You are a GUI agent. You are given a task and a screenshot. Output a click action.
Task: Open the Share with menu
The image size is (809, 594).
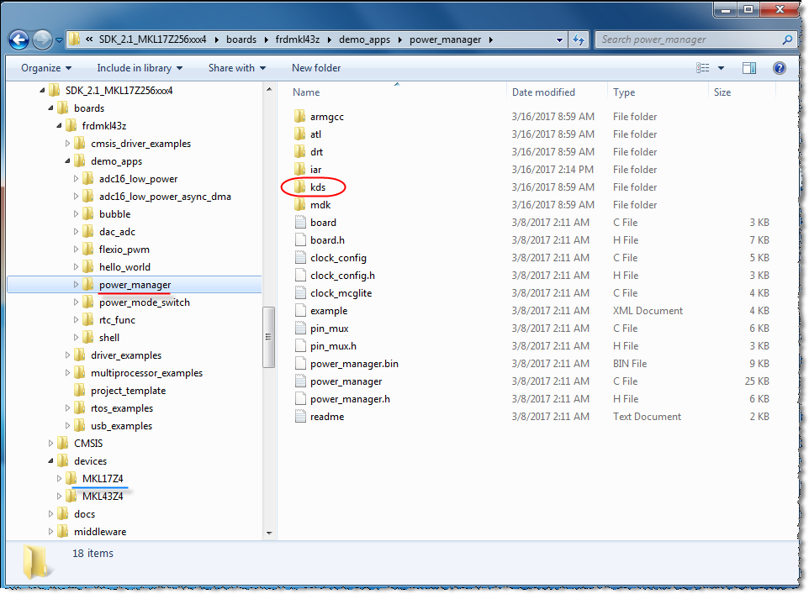236,68
